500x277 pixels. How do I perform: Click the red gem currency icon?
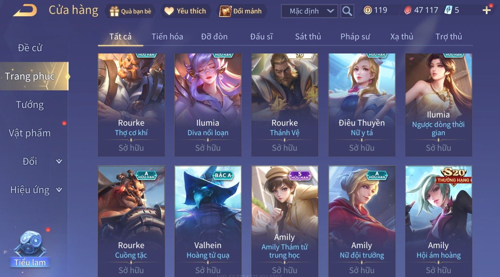(x=408, y=11)
